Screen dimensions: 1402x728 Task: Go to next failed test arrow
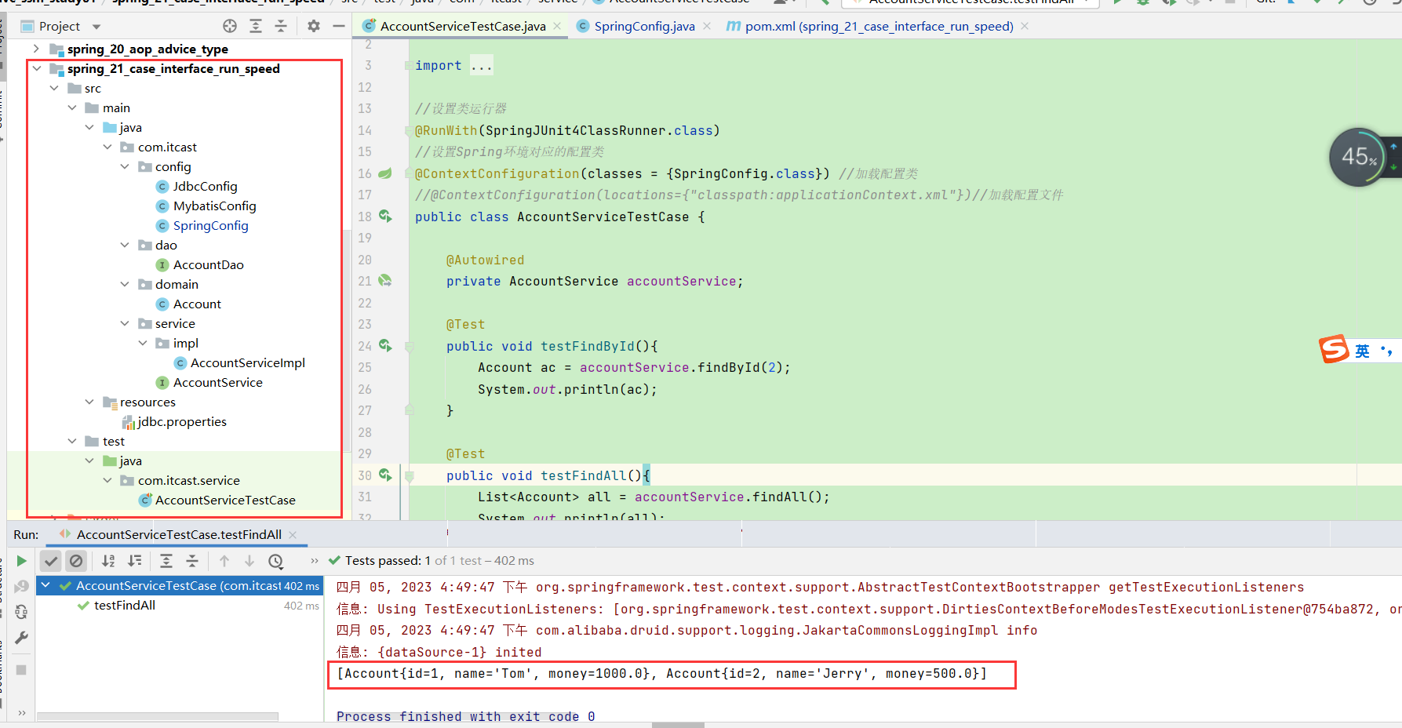coord(249,561)
